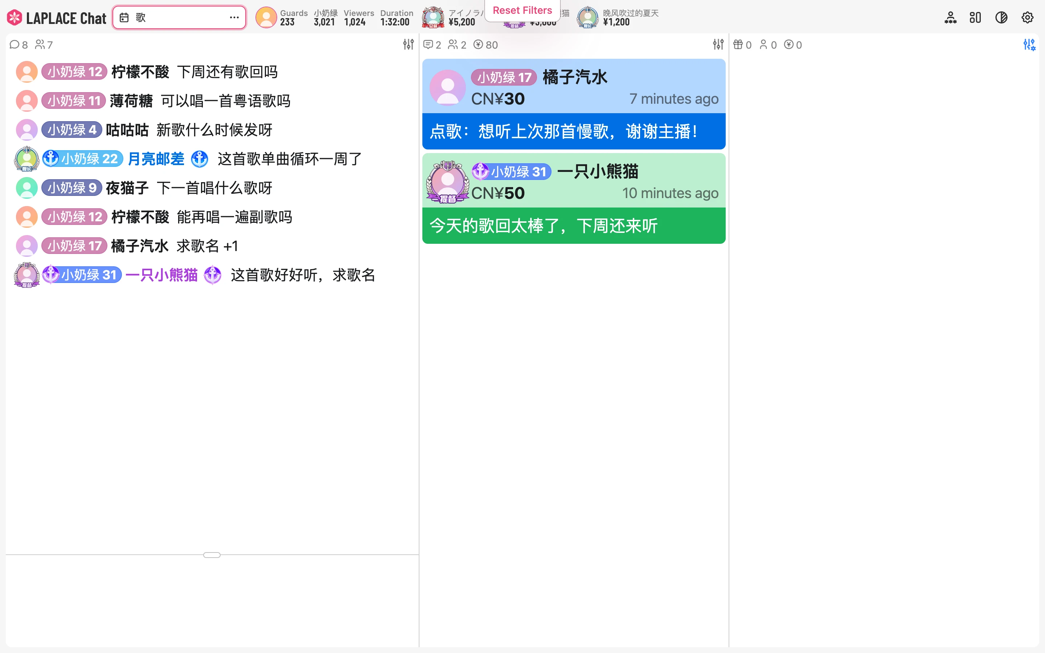1045x653 pixels.
Task: Click the anchor guard icon after 月亮邮差
Action: click(200, 159)
